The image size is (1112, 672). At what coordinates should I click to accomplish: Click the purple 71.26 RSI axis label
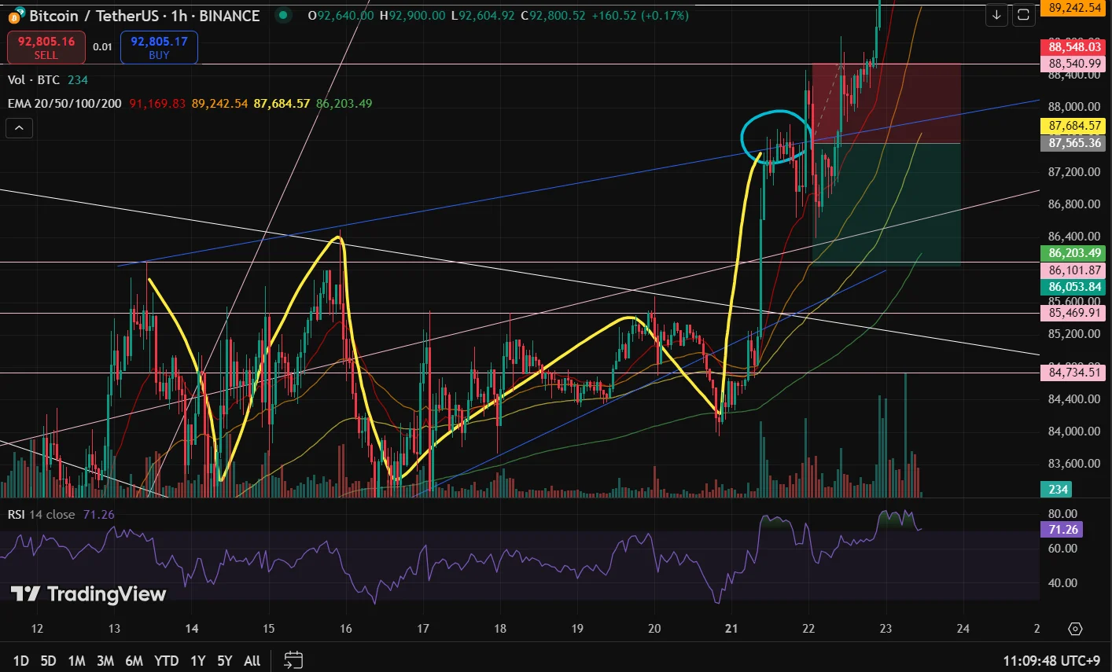pos(1062,530)
